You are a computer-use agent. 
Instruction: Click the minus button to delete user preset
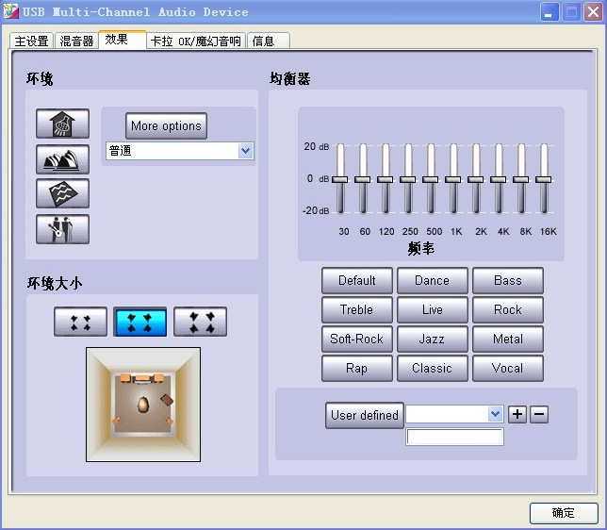539,414
